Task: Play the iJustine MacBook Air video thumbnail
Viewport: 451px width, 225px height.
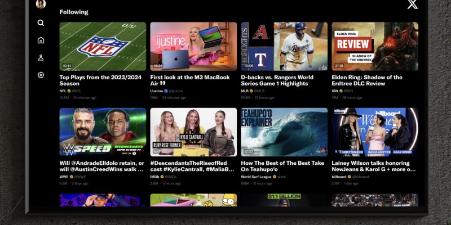Action: coord(193,47)
